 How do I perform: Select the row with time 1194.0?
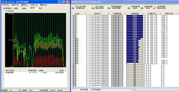point(125,29)
